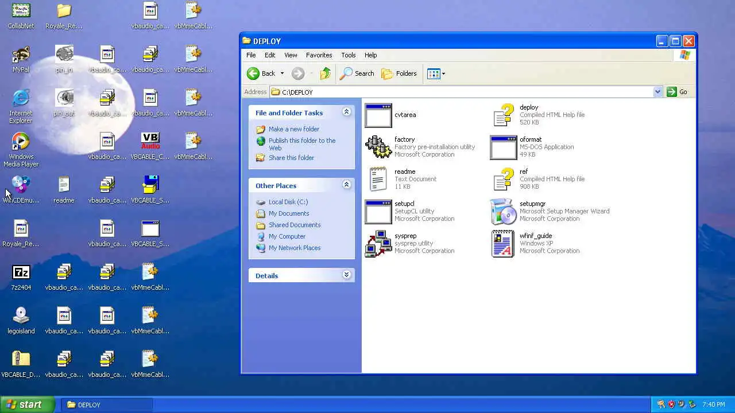
Task: Open the Views toolbar button
Action: click(436, 73)
